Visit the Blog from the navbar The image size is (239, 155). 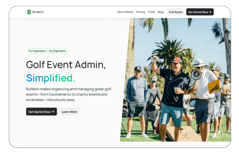[x=161, y=12]
